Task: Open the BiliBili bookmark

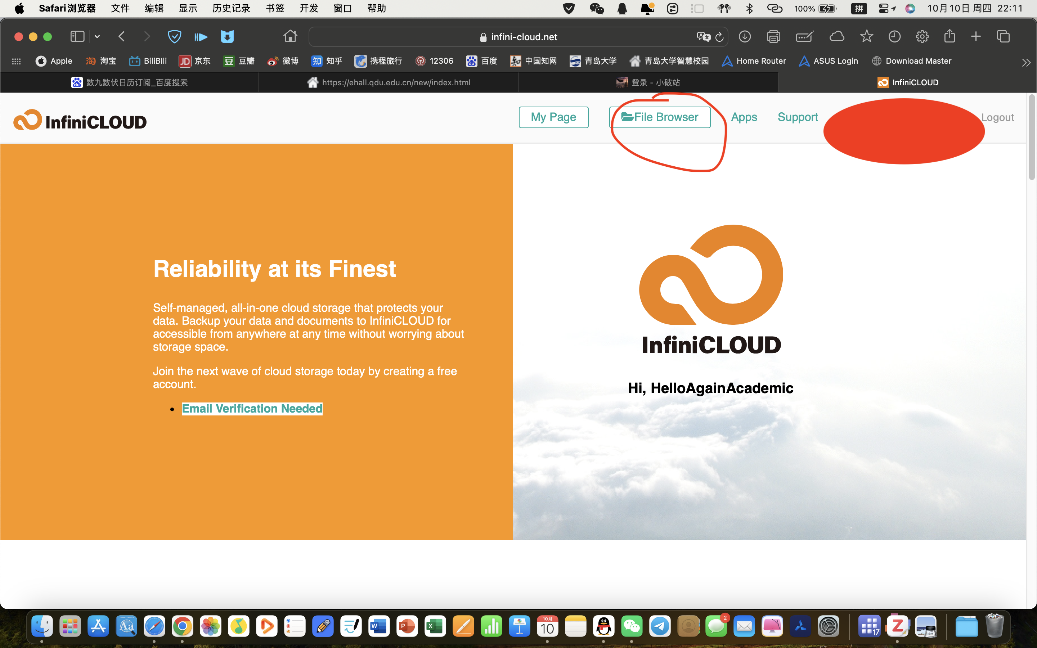Action: 148,61
